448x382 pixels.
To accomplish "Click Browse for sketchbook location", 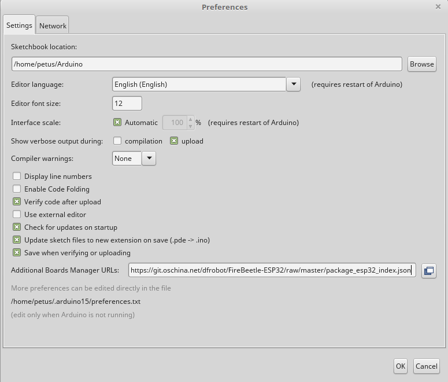I will [x=422, y=64].
